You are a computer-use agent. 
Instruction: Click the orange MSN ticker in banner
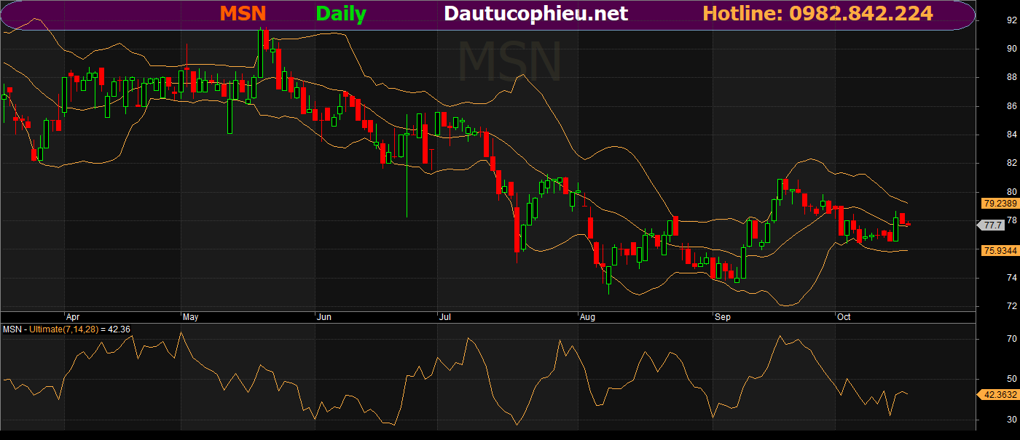click(243, 14)
